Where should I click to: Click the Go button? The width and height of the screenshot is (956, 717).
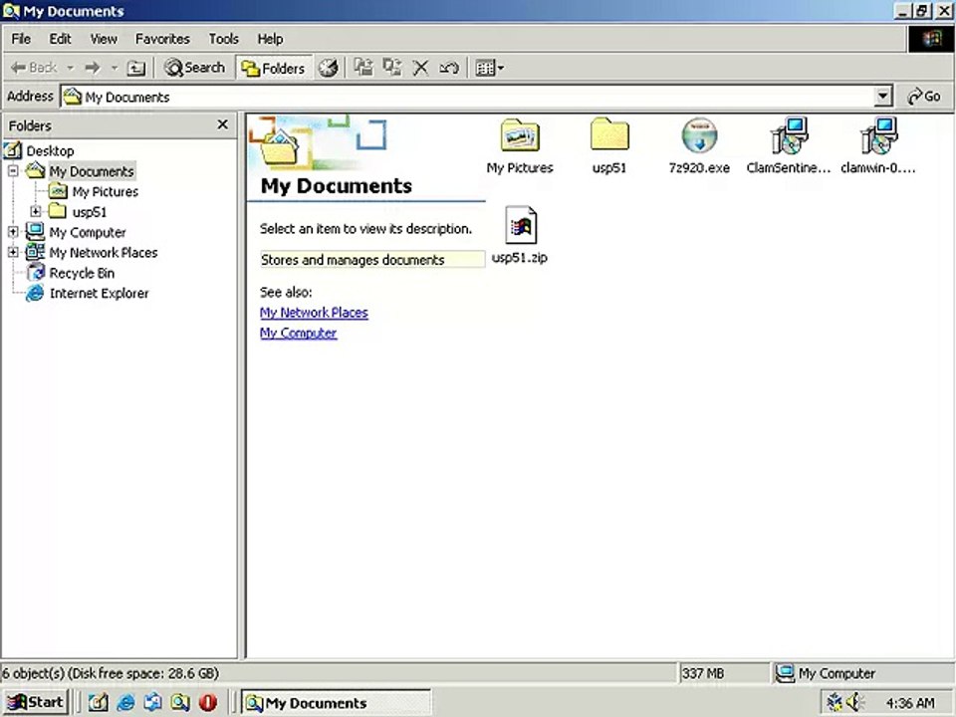coord(924,97)
